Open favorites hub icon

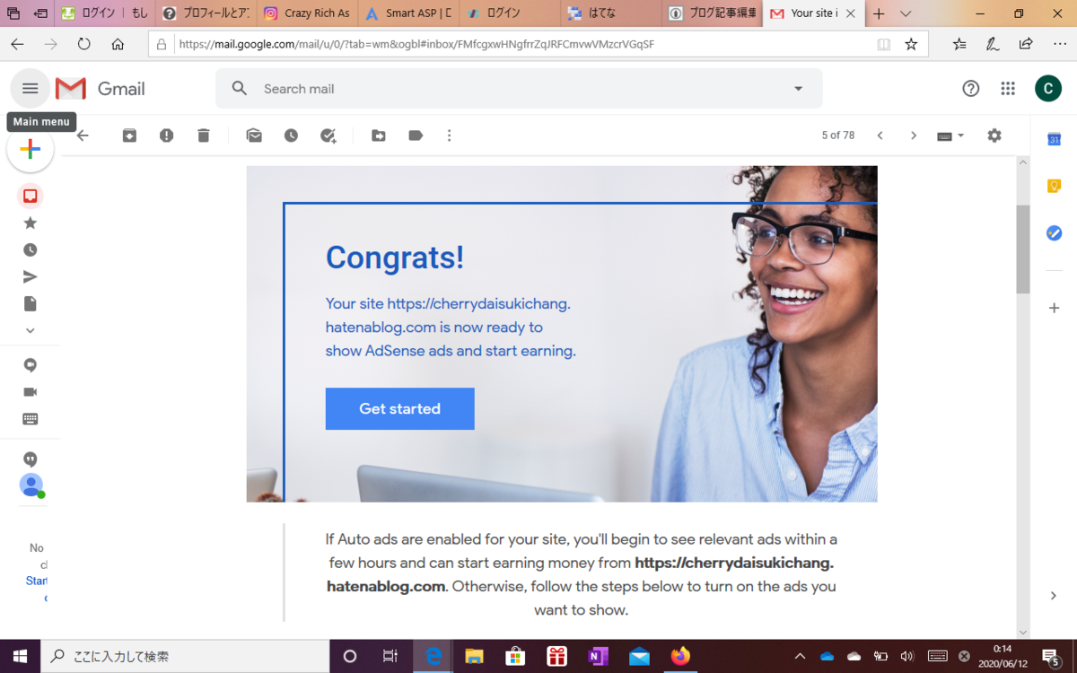[959, 44]
